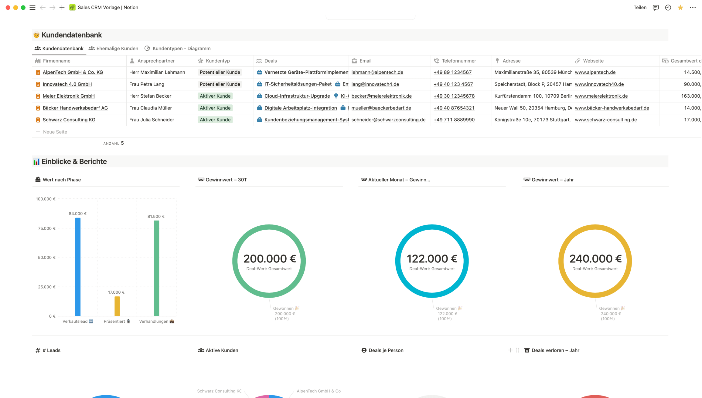
Task: Open the Webseite column header menu
Action: pos(616,61)
